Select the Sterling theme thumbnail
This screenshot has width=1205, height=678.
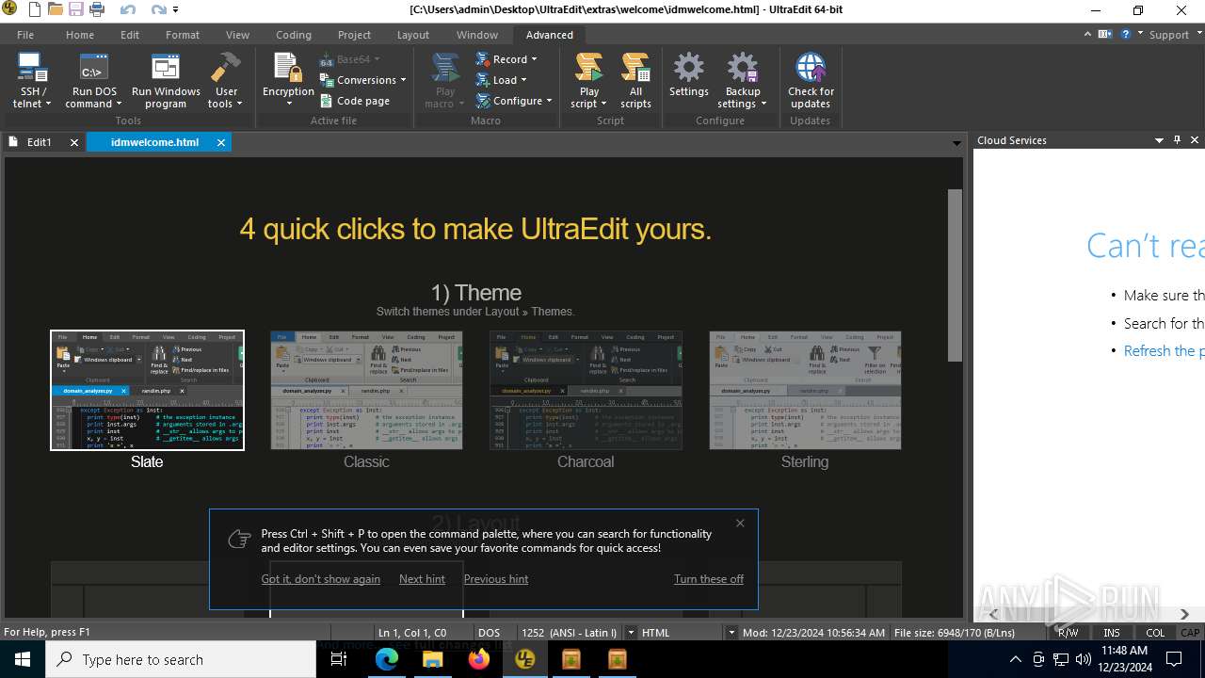(805, 390)
